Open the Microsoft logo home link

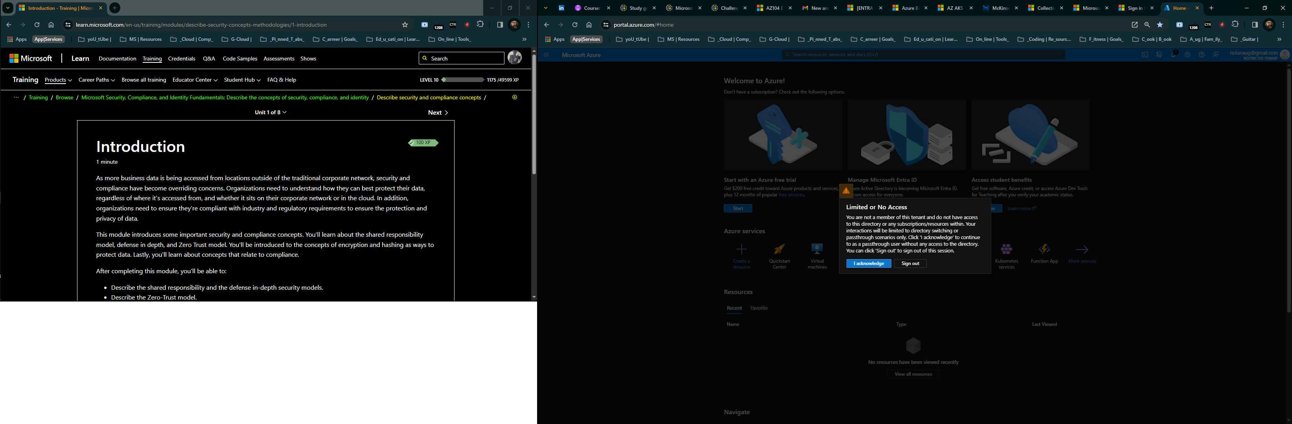pyautogui.click(x=31, y=58)
